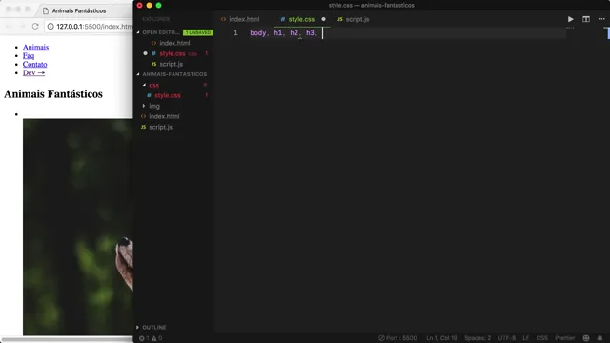Collapse the Open Editors section
The width and height of the screenshot is (610, 343).
point(138,32)
